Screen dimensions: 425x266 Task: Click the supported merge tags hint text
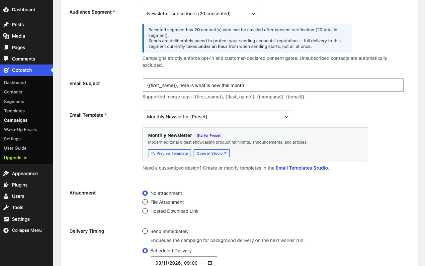click(224, 97)
